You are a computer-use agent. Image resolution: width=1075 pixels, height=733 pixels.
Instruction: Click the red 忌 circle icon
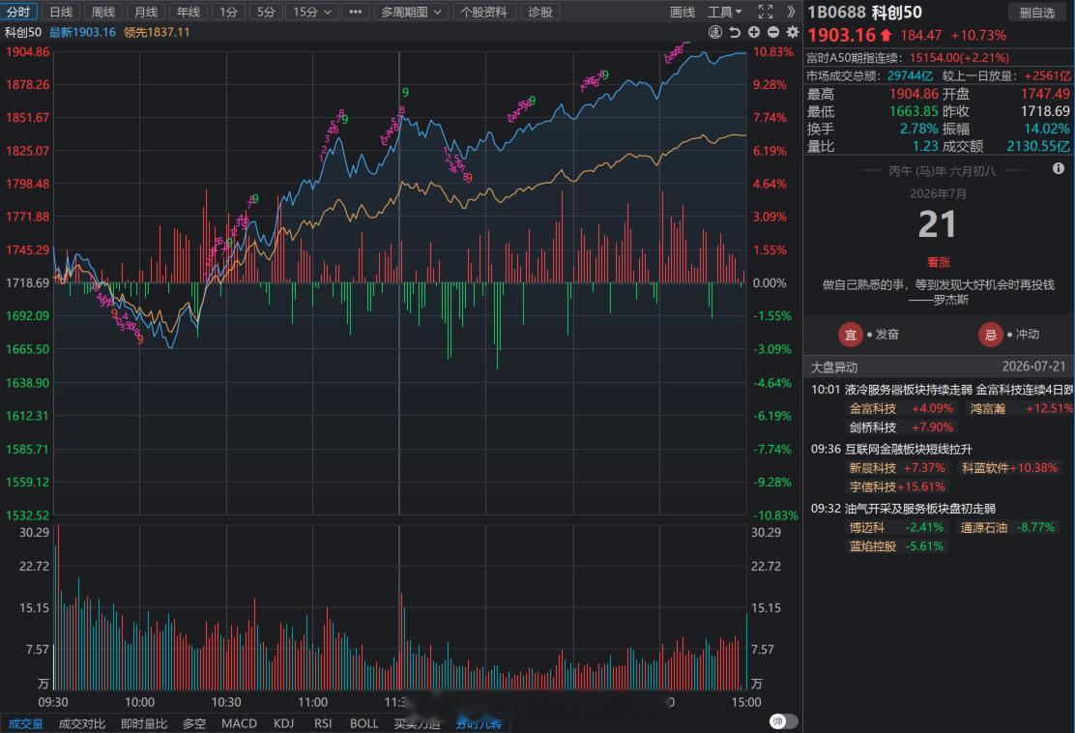point(990,335)
